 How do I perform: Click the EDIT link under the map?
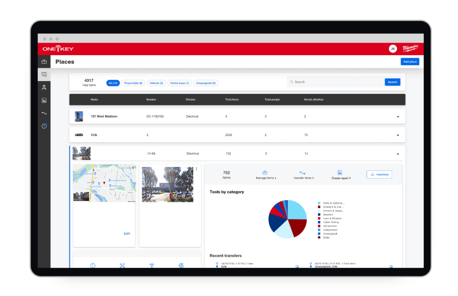click(127, 234)
